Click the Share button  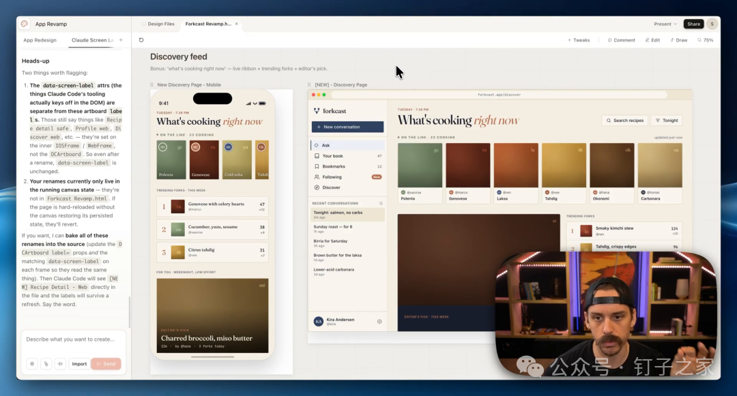pyautogui.click(x=693, y=24)
